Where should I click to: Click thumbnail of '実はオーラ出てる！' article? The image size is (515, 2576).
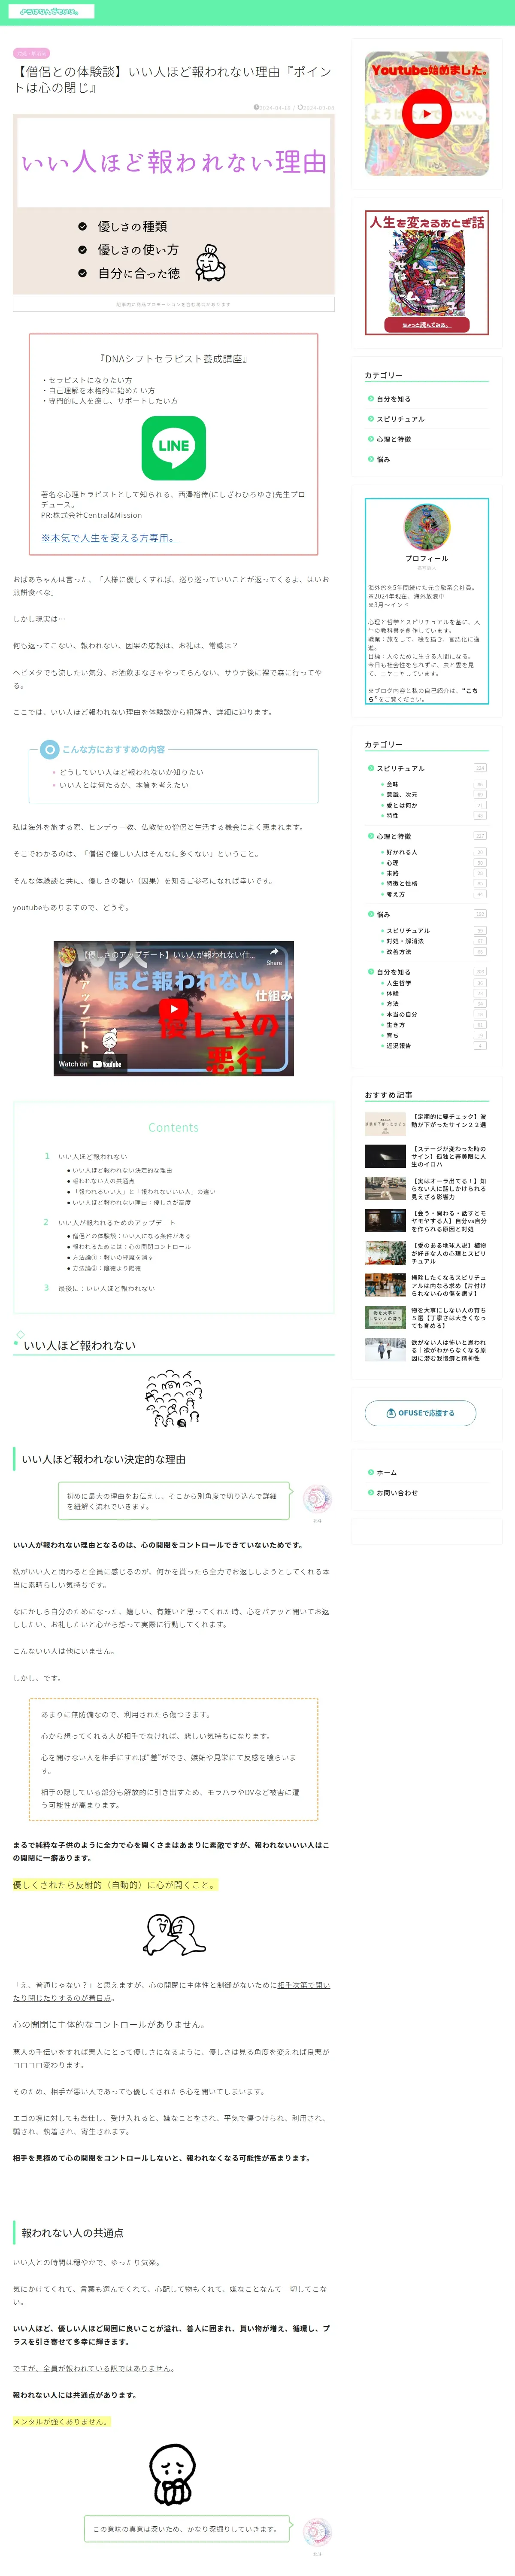385,1188
